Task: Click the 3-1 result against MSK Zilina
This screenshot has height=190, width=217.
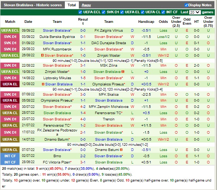Action: click(83, 65)
